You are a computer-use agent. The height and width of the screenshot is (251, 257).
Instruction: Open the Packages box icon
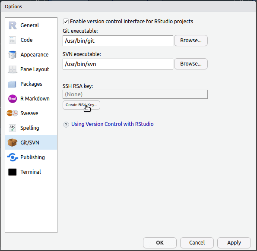coord(12,84)
